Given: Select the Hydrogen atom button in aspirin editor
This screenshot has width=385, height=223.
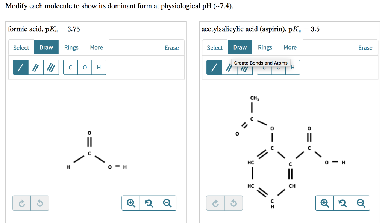Looking at the screenshot, I should pyautogui.click(x=293, y=67).
